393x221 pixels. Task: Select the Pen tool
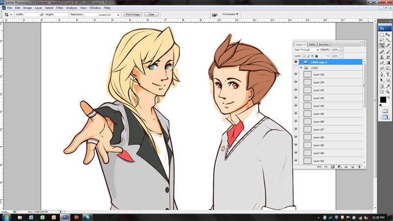point(382,75)
